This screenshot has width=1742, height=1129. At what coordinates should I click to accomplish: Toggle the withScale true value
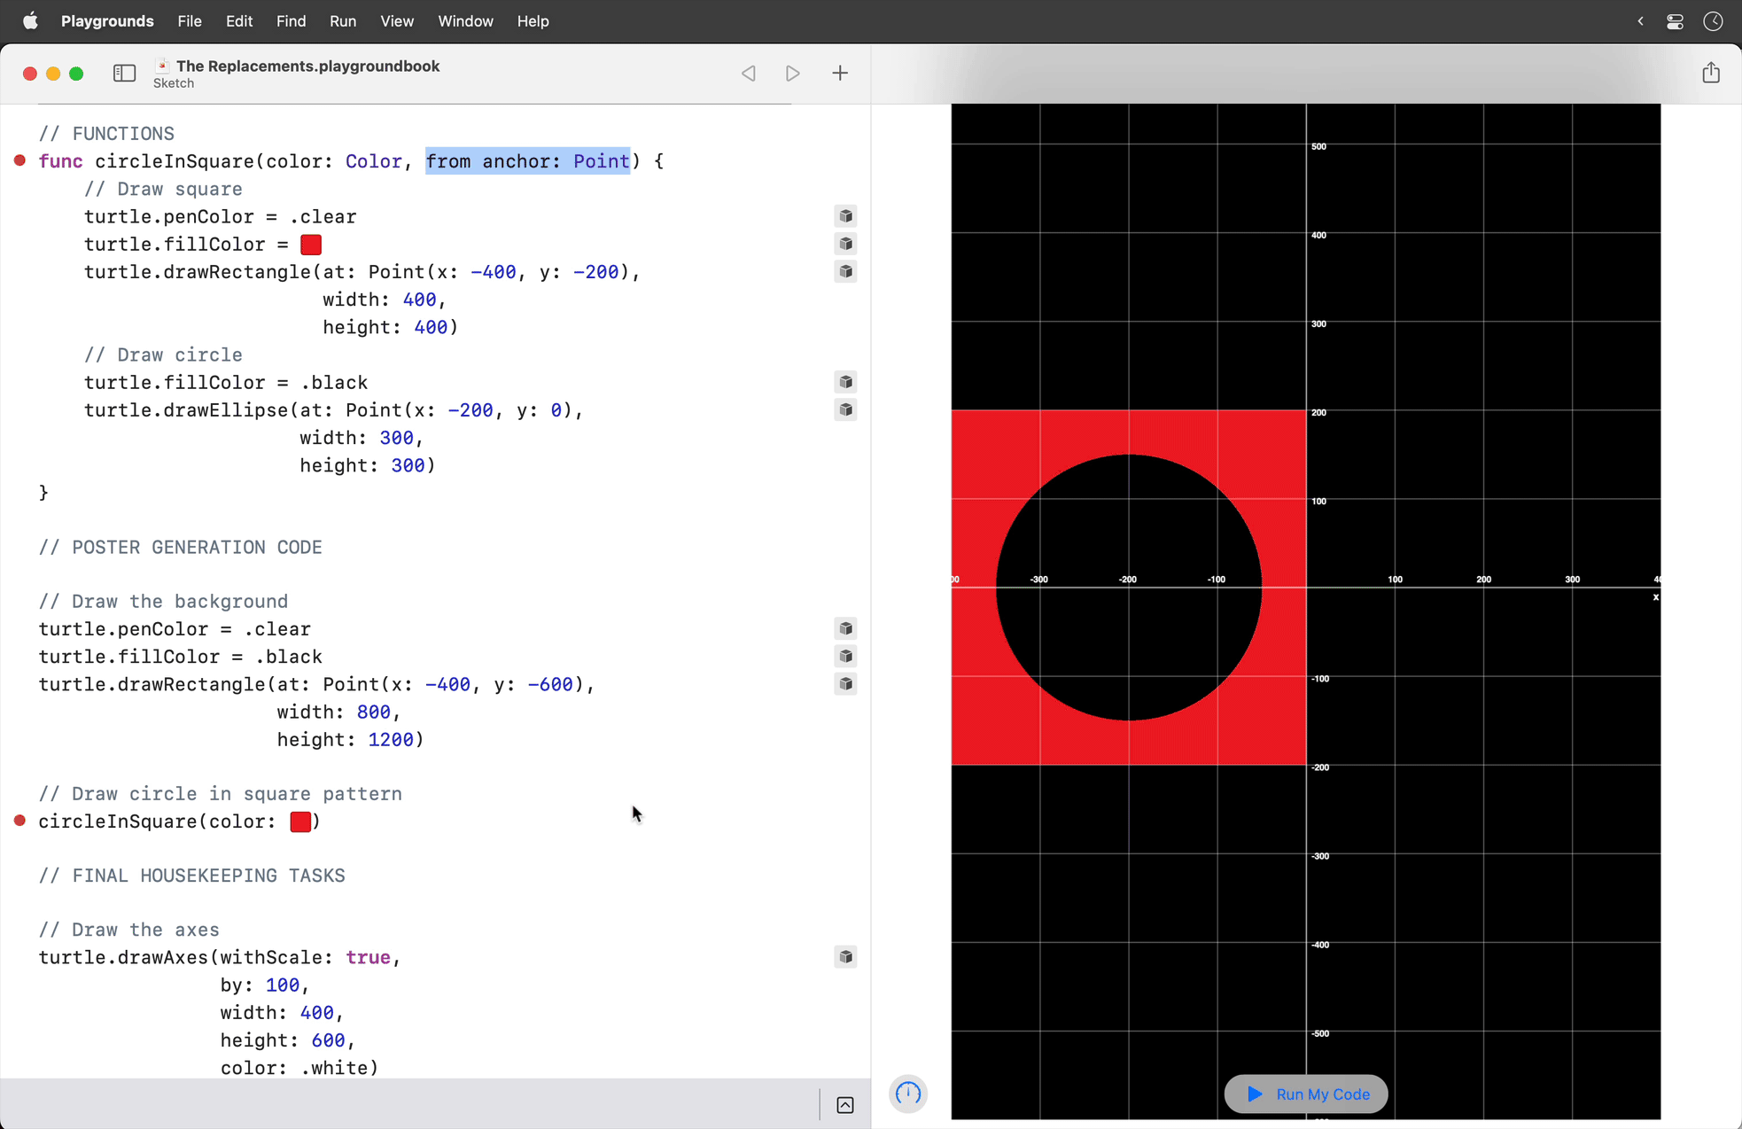tap(368, 957)
